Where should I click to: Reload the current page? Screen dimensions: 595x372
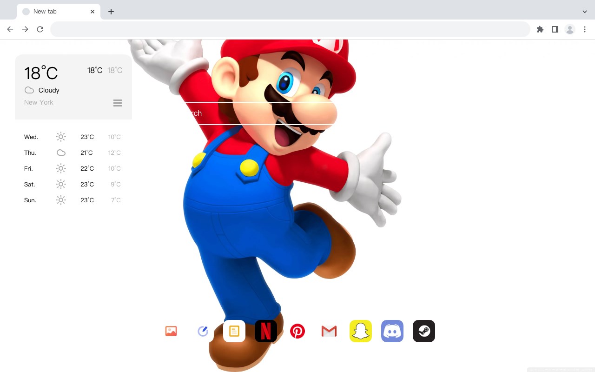click(40, 29)
